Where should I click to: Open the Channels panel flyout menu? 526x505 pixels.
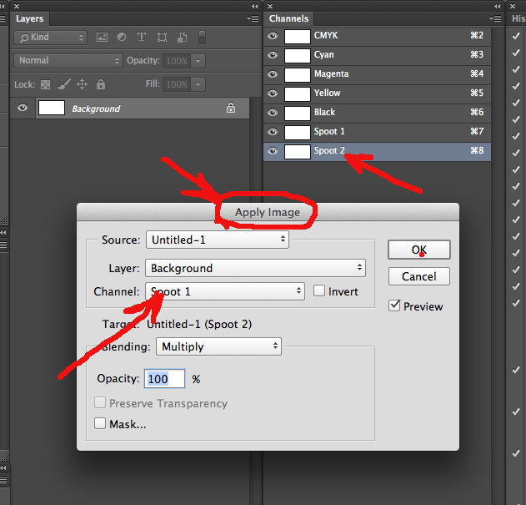pyautogui.click(x=495, y=18)
